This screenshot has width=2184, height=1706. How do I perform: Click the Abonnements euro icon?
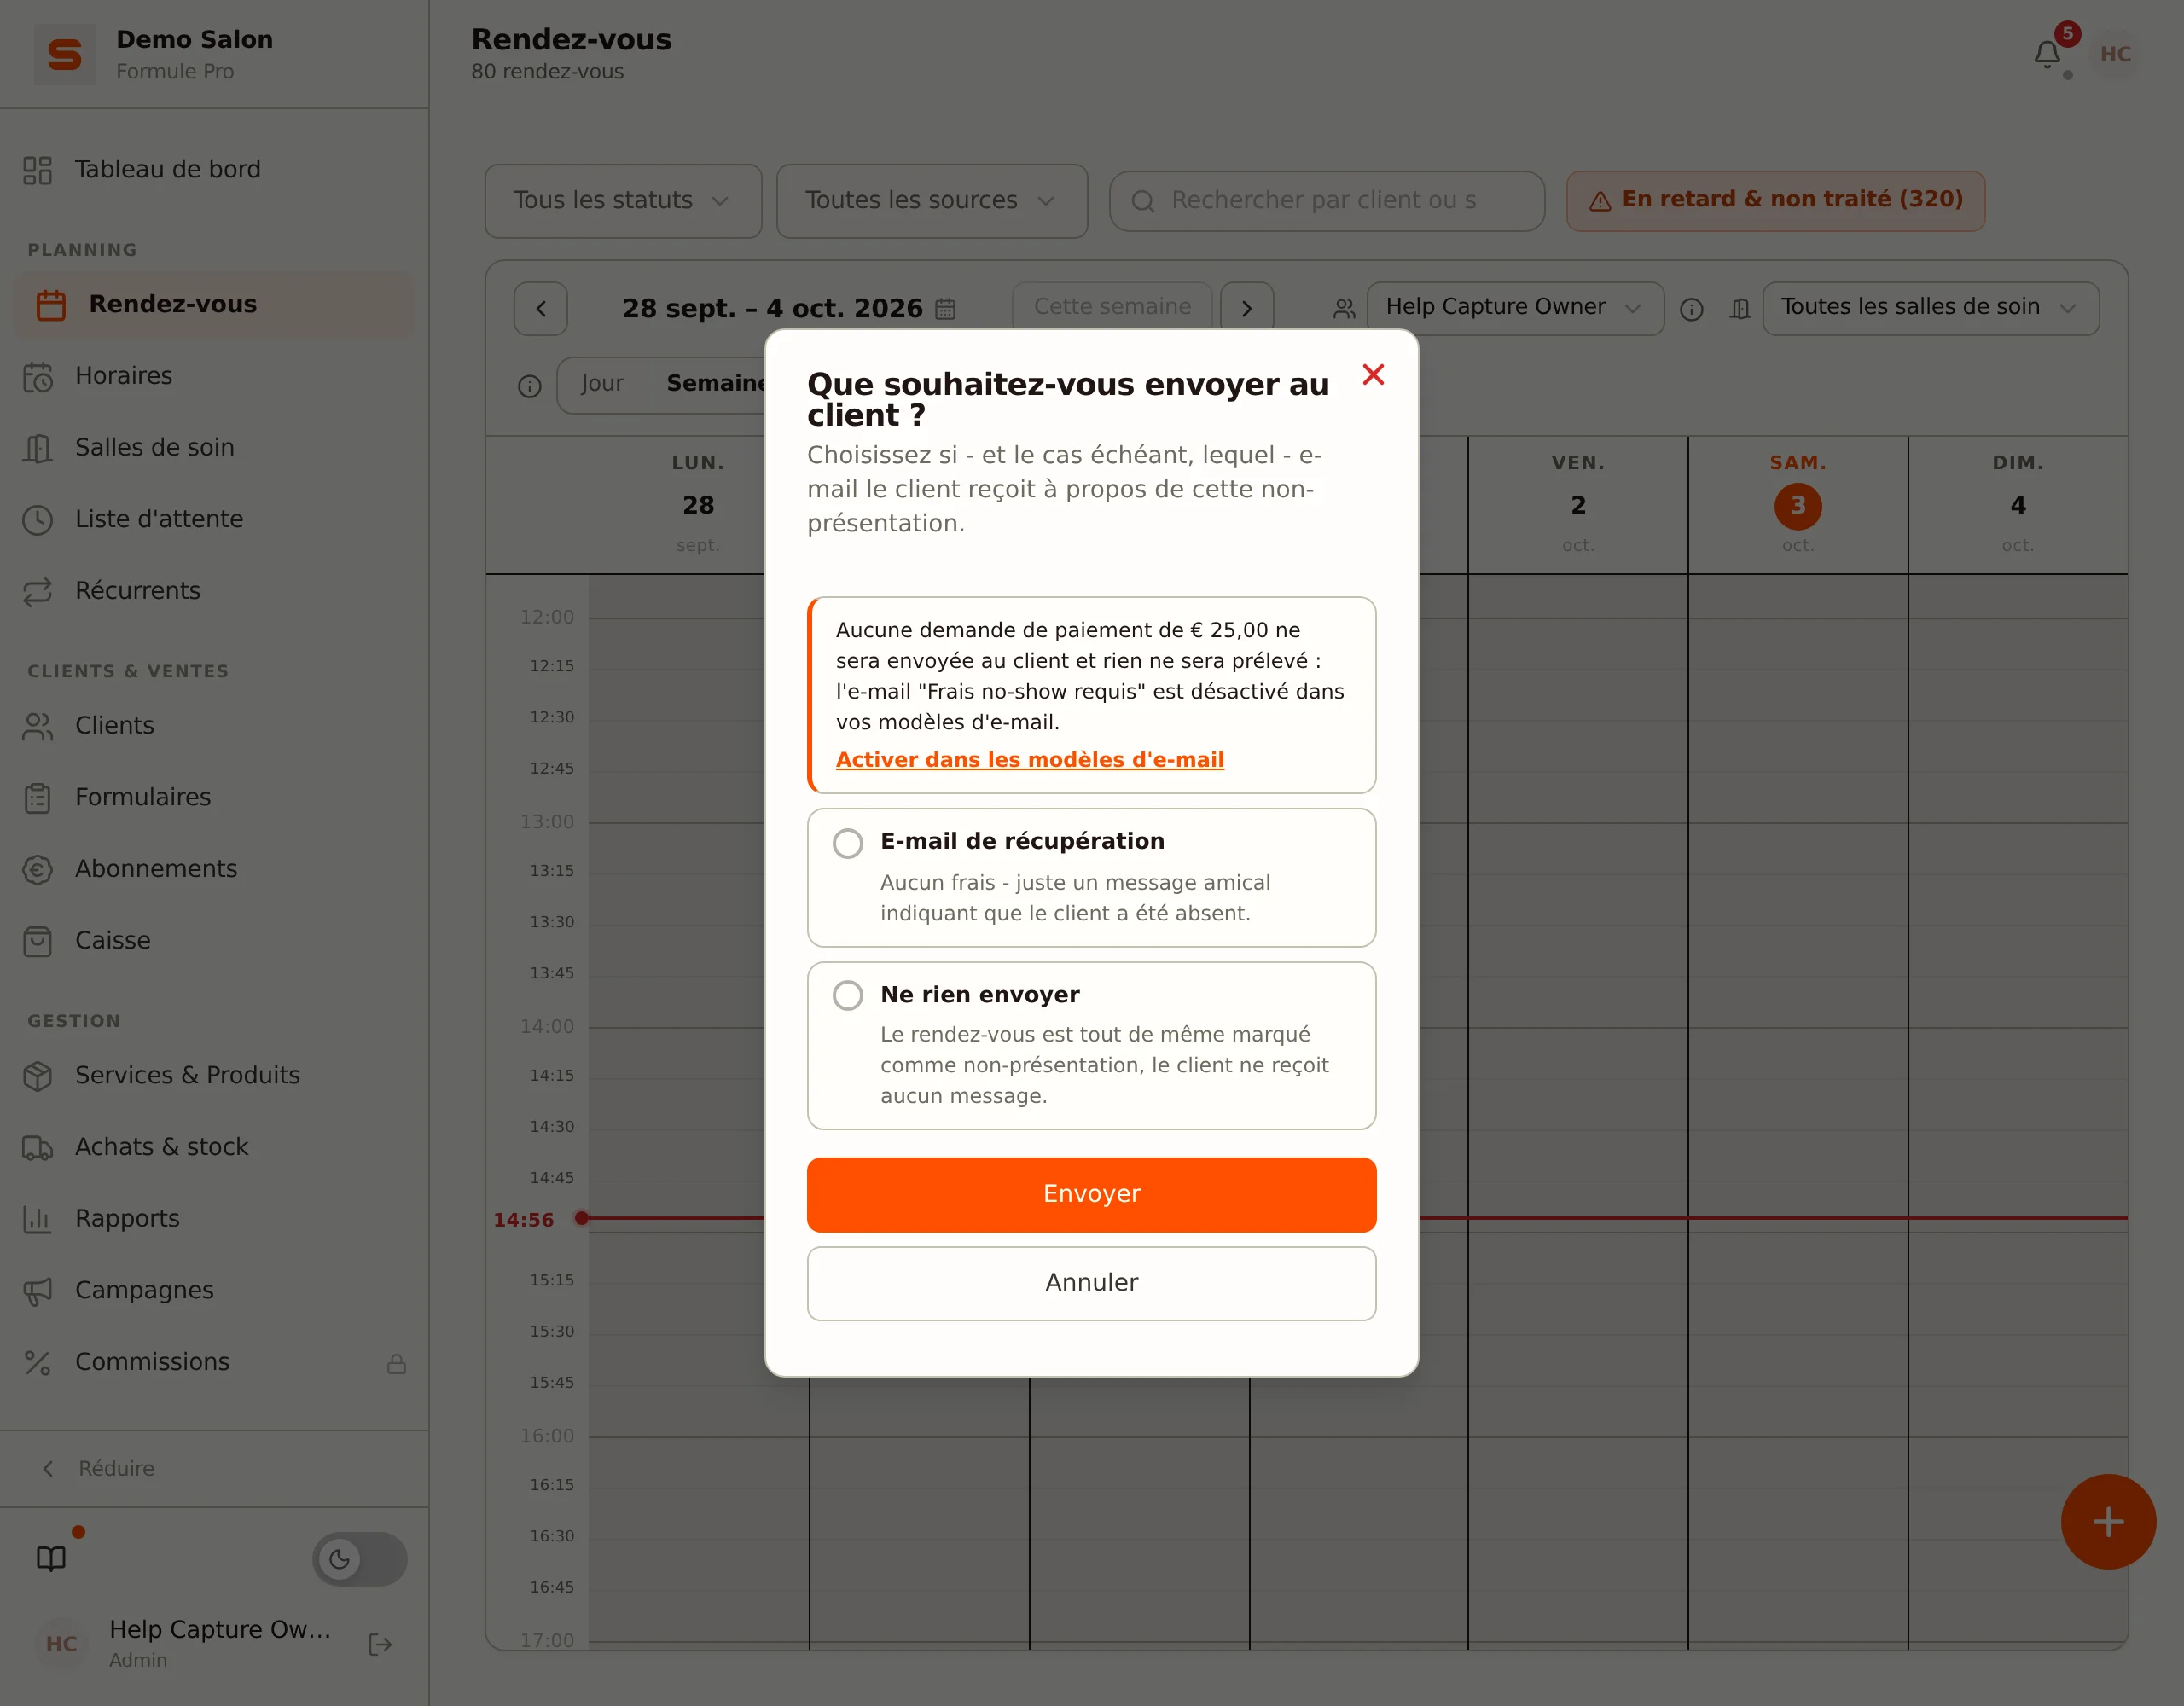(38, 869)
